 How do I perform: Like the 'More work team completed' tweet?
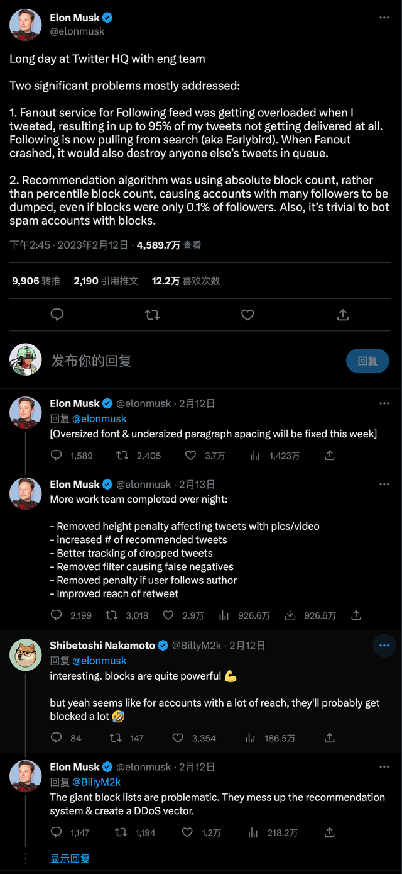click(x=168, y=615)
